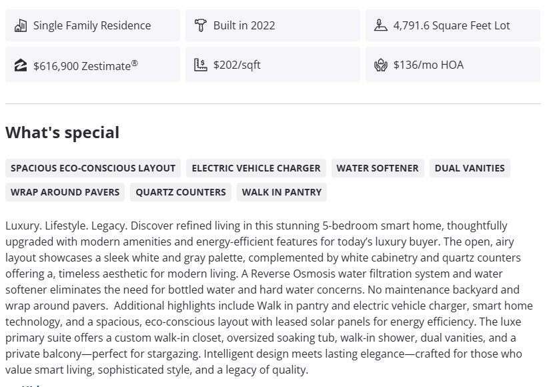Click the Single Family Residence text
Image resolution: width=559 pixels, height=387 pixels.
pos(92,25)
